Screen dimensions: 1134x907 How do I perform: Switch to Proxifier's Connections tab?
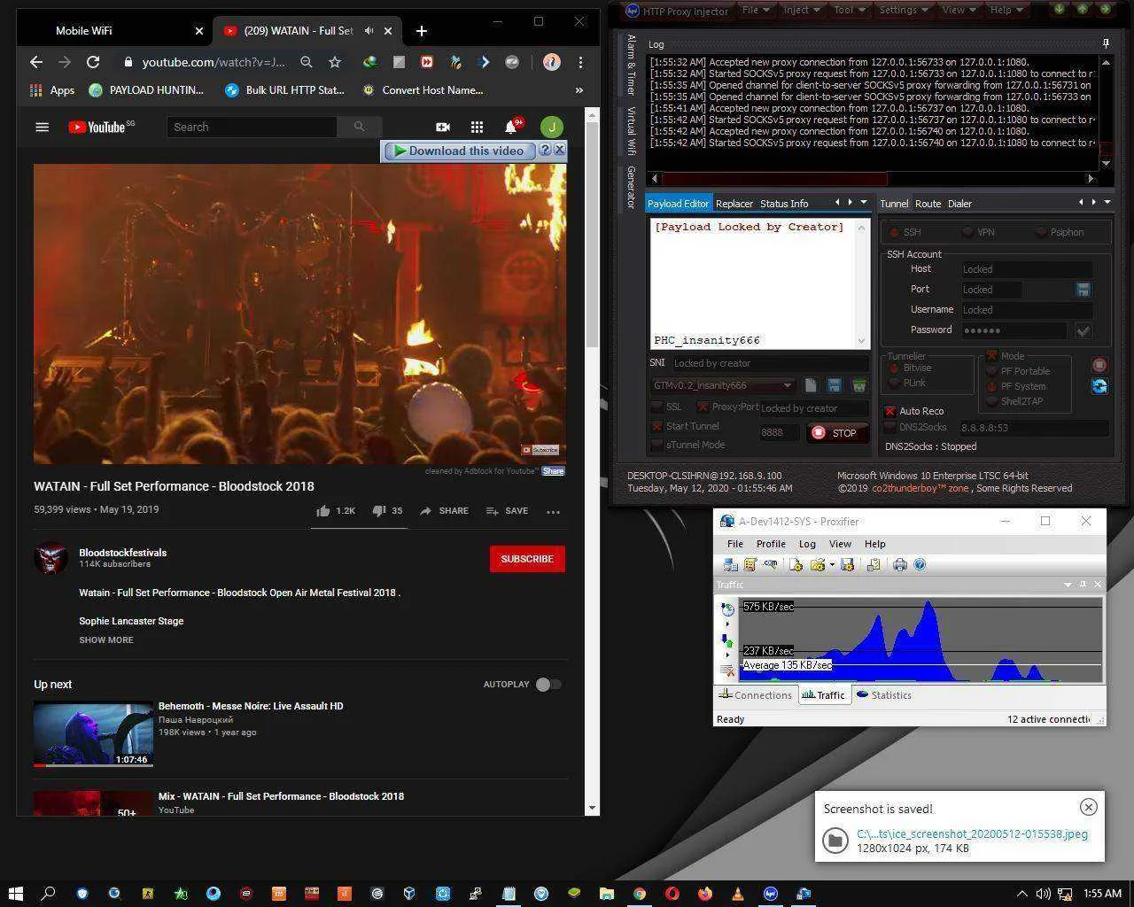pos(756,695)
